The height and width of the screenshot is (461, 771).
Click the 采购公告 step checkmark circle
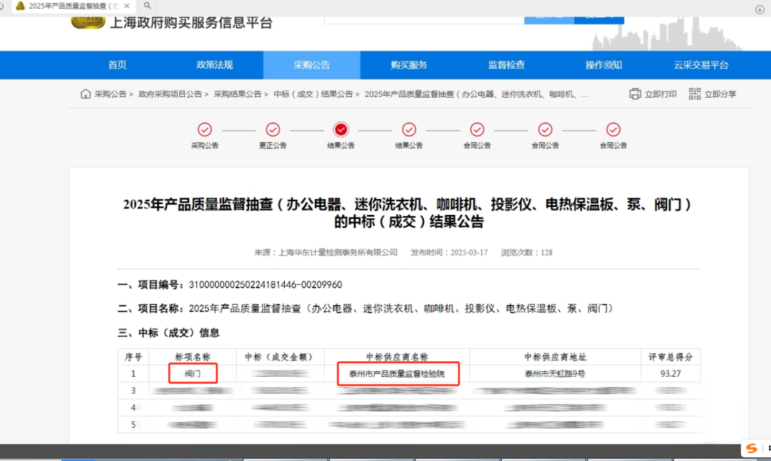click(205, 131)
